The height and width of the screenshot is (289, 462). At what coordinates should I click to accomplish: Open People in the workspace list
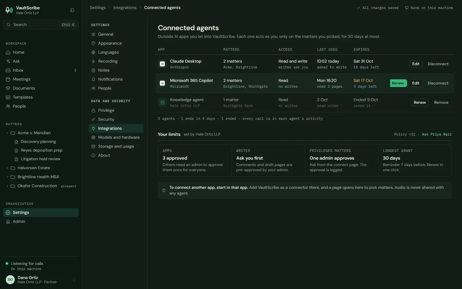click(x=41, y=106)
